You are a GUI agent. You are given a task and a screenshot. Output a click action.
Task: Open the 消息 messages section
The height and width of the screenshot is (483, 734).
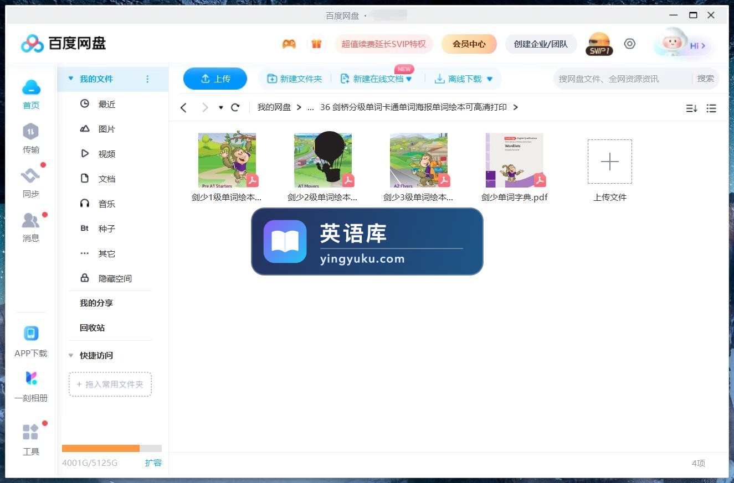click(x=31, y=227)
